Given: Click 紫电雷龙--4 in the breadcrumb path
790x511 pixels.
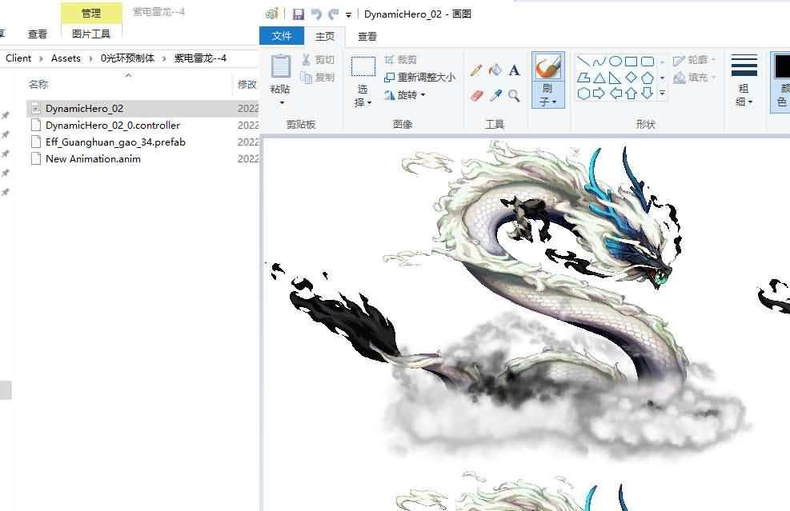Looking at the screenshot, I should 201,58.
